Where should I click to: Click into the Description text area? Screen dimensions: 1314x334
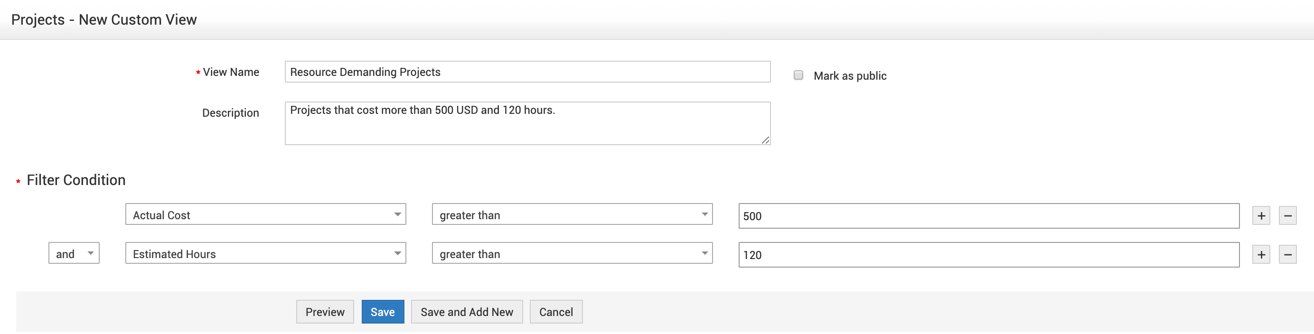pos(527,124)
